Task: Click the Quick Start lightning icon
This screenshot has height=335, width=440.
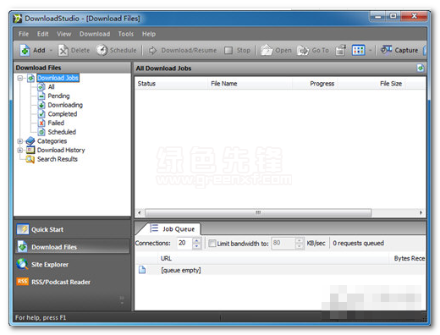Action: 23,229
